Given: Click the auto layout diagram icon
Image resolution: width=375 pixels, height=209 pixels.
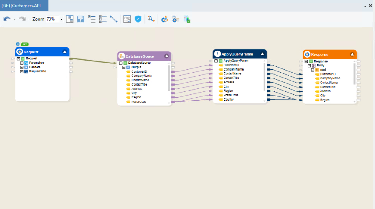Looking at the screenshot, I should click(70, 19).
